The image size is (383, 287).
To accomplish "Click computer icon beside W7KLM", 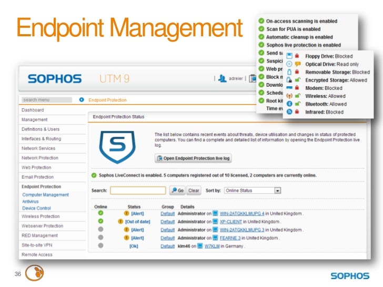I will point(200,246).
